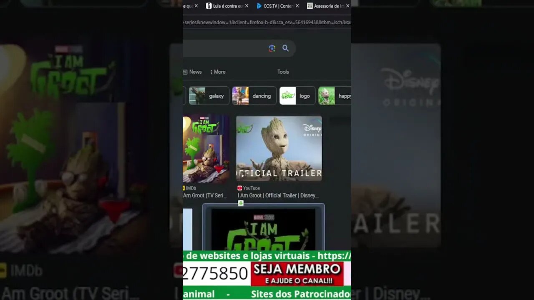Close the partly visible leftmost tab
534x300 pixels.
(x=196, y=6)
